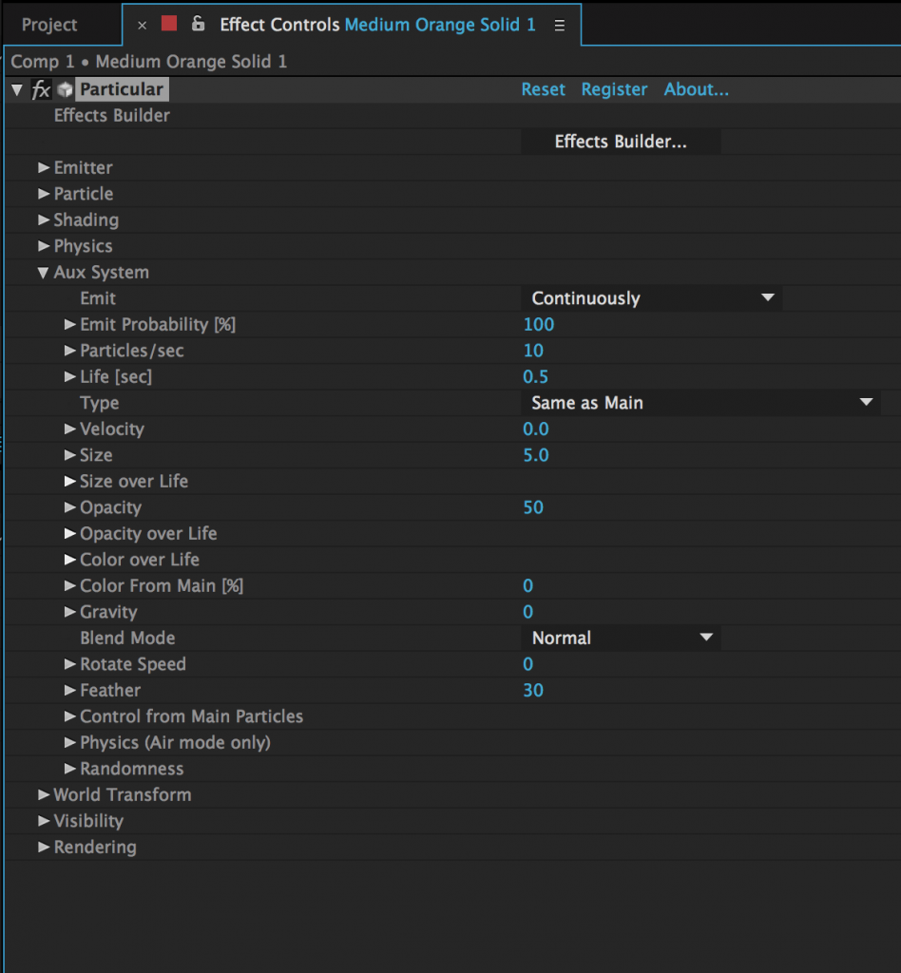Click Opacity value 50

click(x=533, y=507)
